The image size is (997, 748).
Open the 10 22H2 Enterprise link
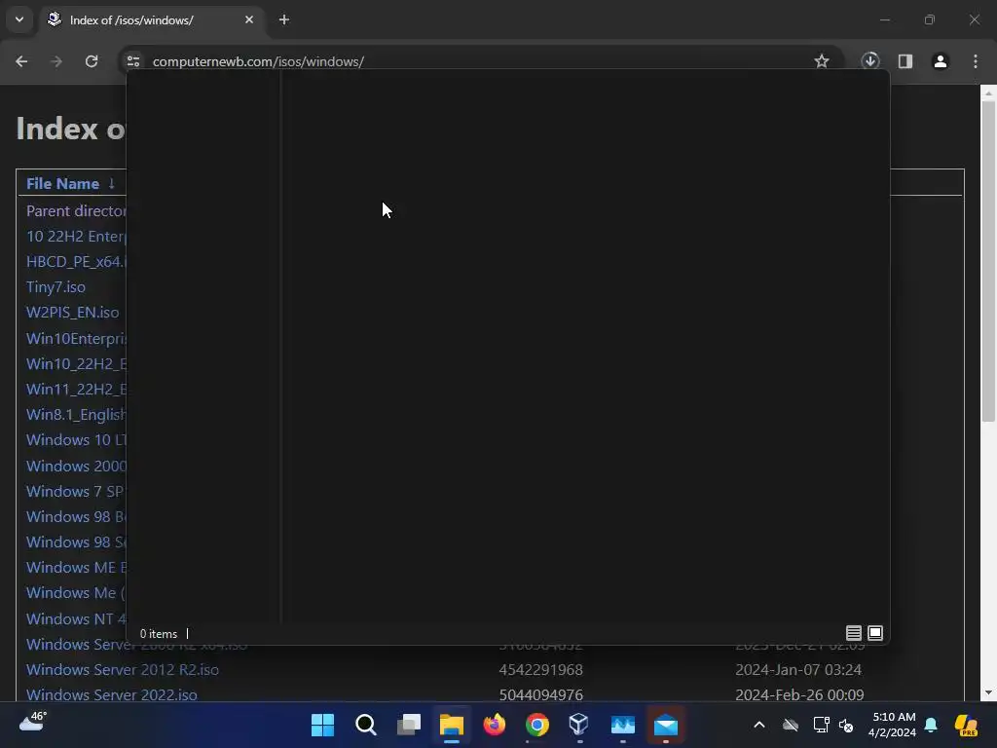coord(76,236)
